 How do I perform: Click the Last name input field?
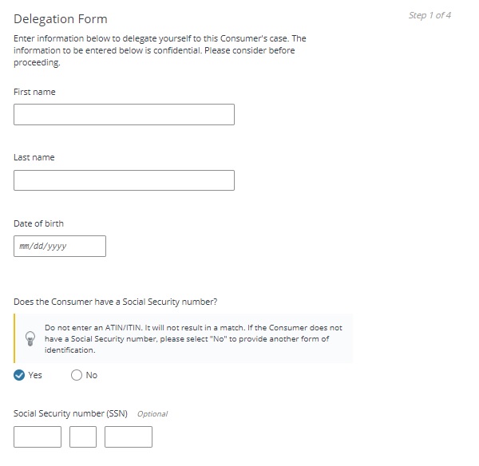point(124,180)
